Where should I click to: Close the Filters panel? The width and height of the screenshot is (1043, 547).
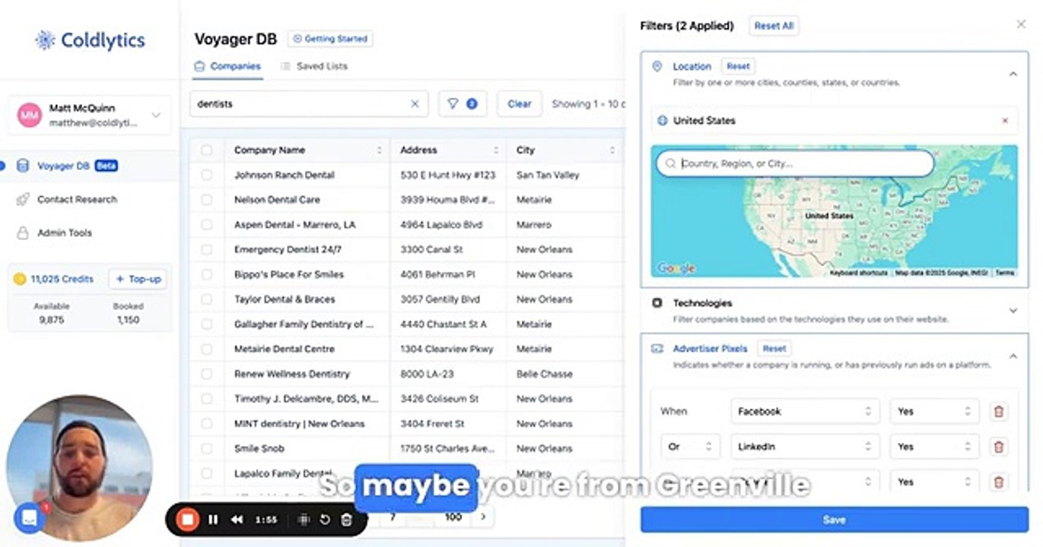click(1021, 24)
